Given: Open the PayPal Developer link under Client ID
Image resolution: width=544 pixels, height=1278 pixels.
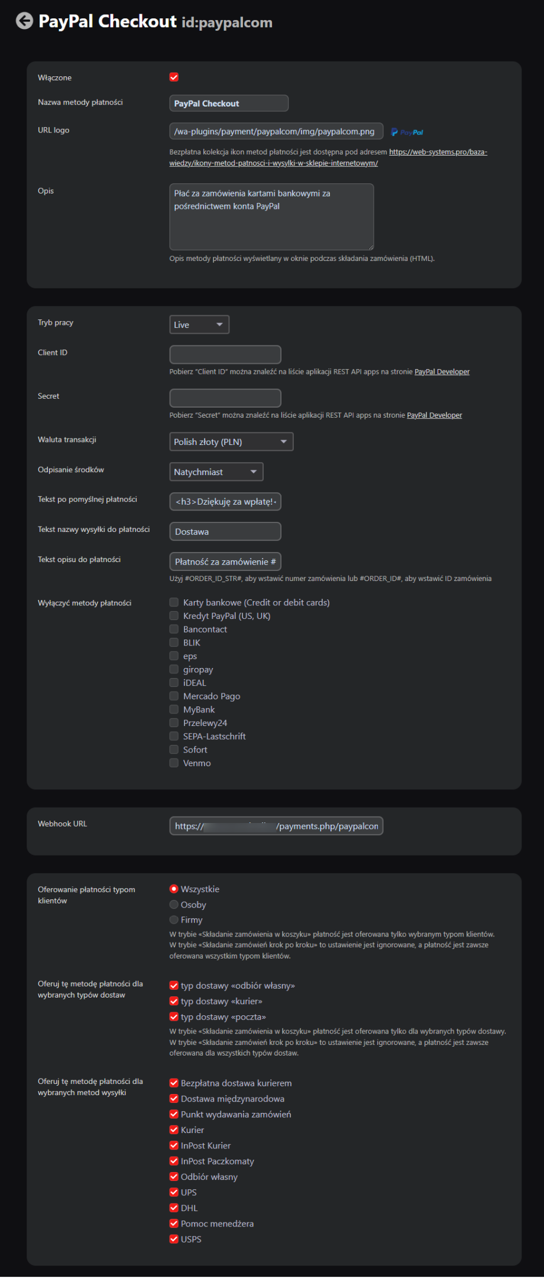Looking at the screenshot, I should [442, 372].
